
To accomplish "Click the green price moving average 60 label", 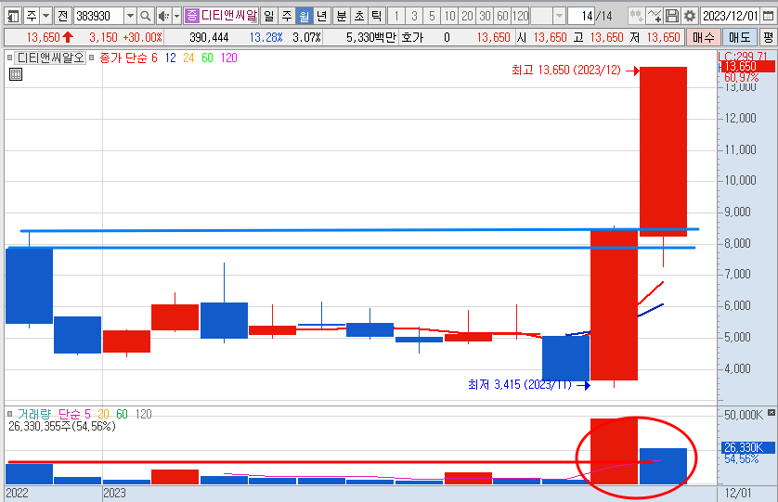I will click(x=207, y=58).
